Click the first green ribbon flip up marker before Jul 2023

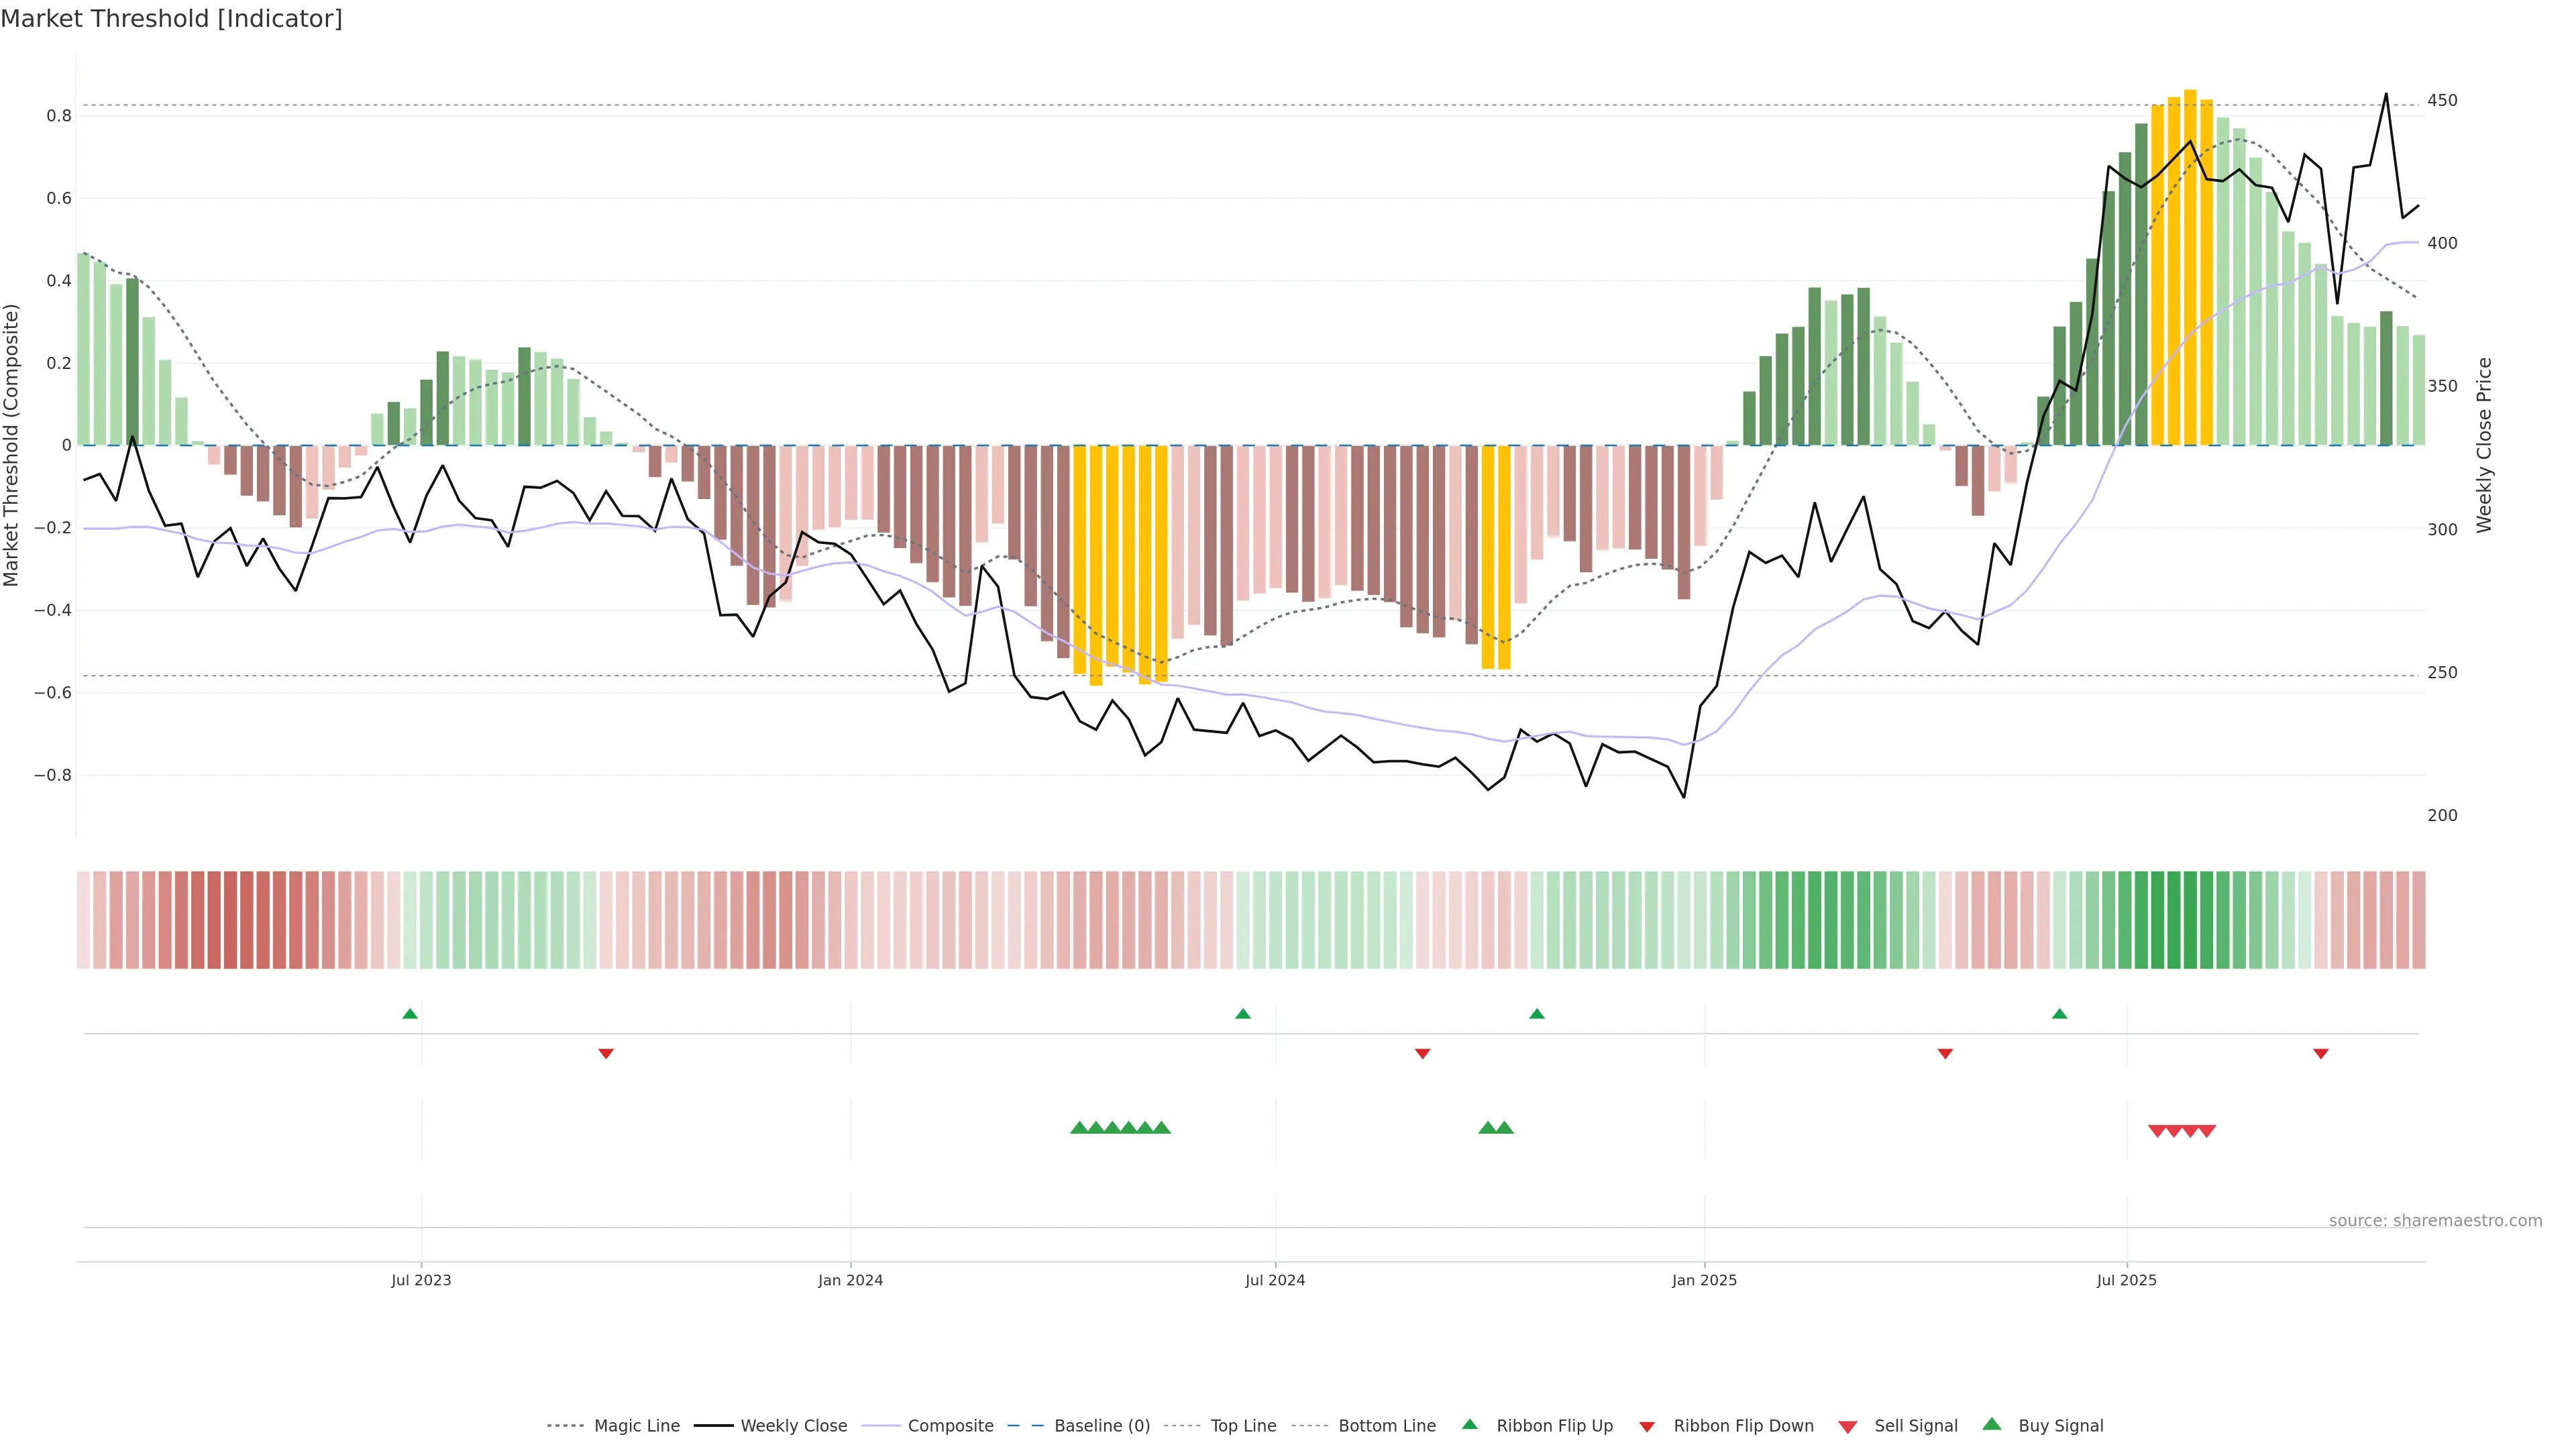(x=409, y=1014)
